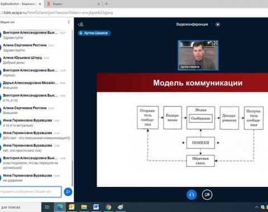Make the Артем Шмаков webcam fullscreen
Image resolution: width=268 pixels, height=212 pixels.
coord(216,43)
